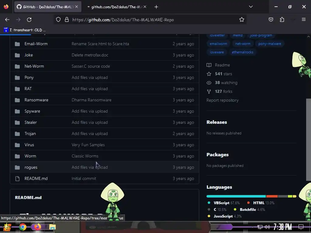Viewport: 311px width, 233px height.
Task: Open the Email-Worm folder
Action: coord(36,44)
